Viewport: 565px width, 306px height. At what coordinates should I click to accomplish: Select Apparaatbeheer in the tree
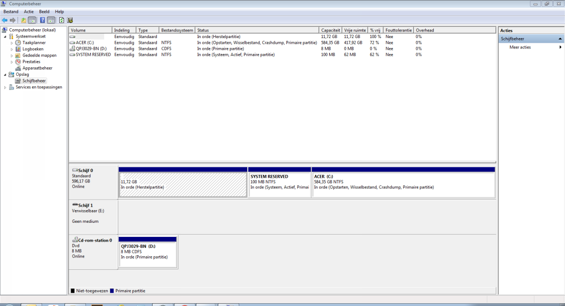37,68
